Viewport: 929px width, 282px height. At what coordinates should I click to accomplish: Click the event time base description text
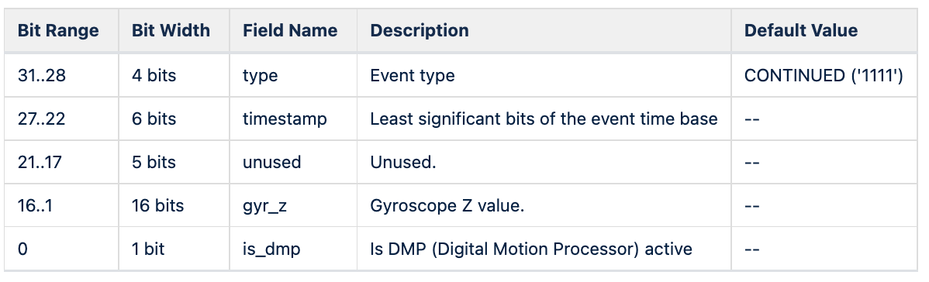[x=544, y=119]
